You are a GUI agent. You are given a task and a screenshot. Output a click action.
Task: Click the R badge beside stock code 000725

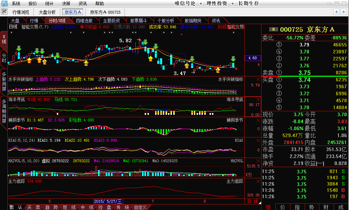pyautogui.click(x=273, y=30)
